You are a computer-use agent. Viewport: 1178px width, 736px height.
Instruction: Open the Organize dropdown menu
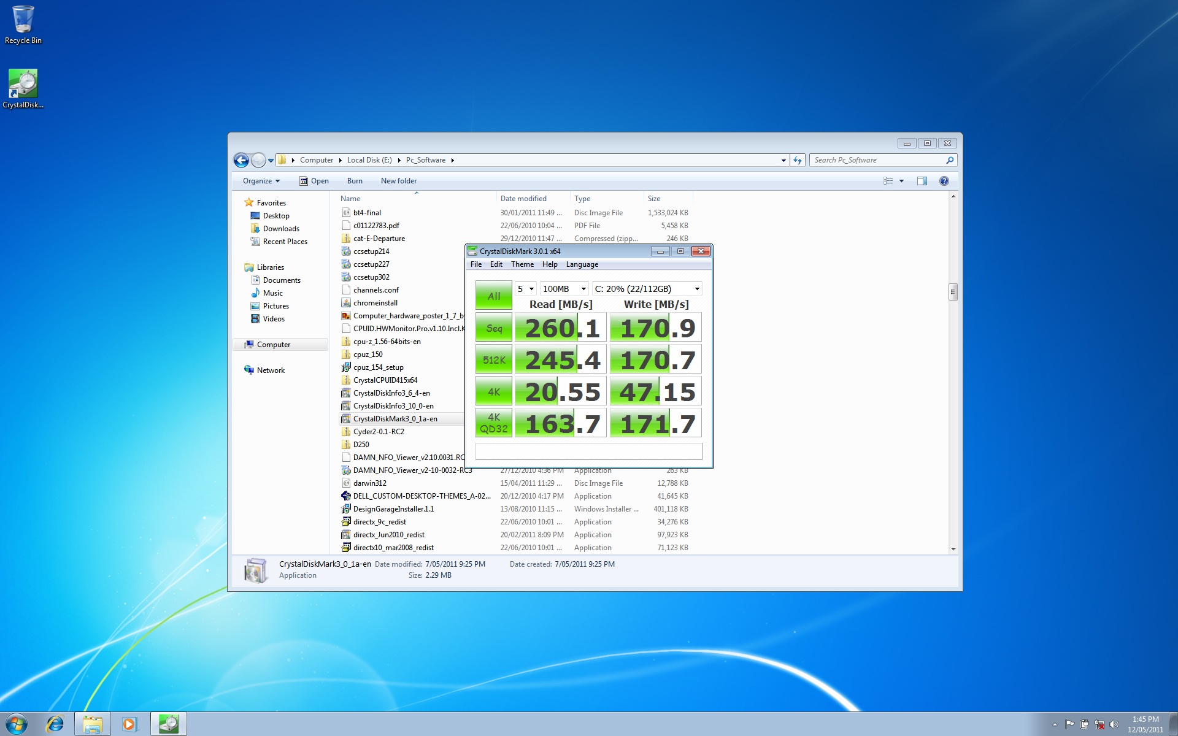click(261, 181)
